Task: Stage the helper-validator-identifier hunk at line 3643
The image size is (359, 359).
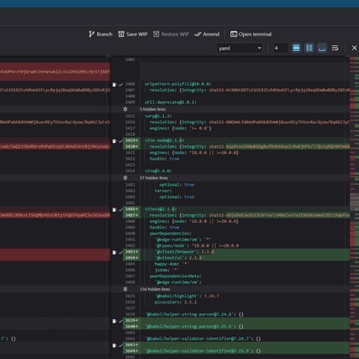Action: pyautogui.click(x=121, y=345)
